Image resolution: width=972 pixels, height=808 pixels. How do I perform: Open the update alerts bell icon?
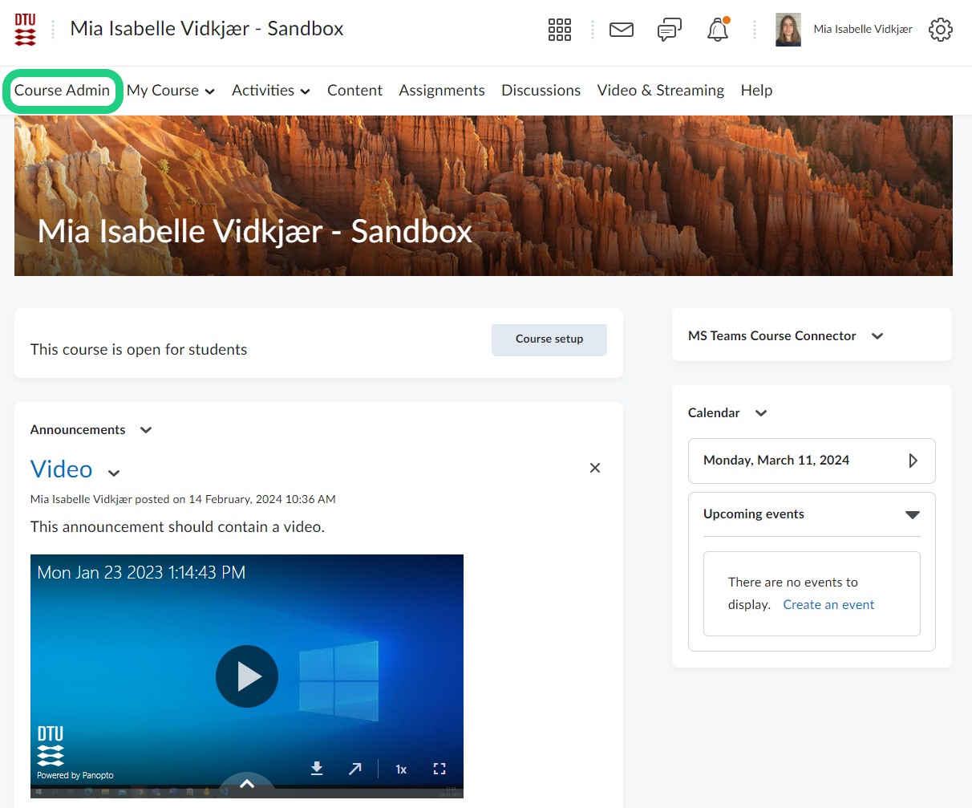click(x=717, y=30)
